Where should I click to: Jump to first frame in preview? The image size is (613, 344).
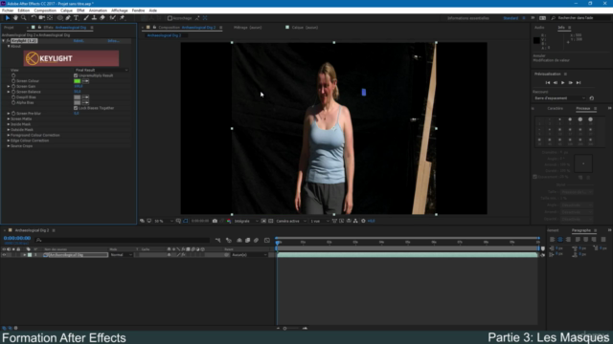point(548,83)
